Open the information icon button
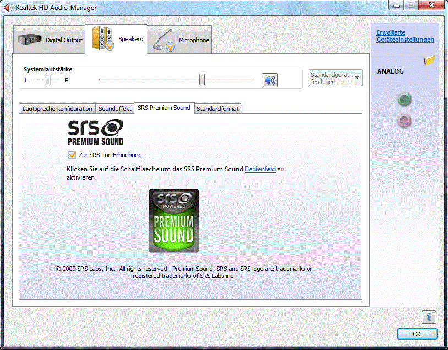This screenshot has height=350, width=448. pos(429,317)
